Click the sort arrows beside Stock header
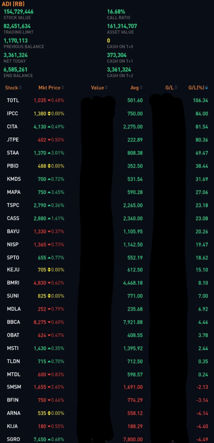 pos(20,88)
